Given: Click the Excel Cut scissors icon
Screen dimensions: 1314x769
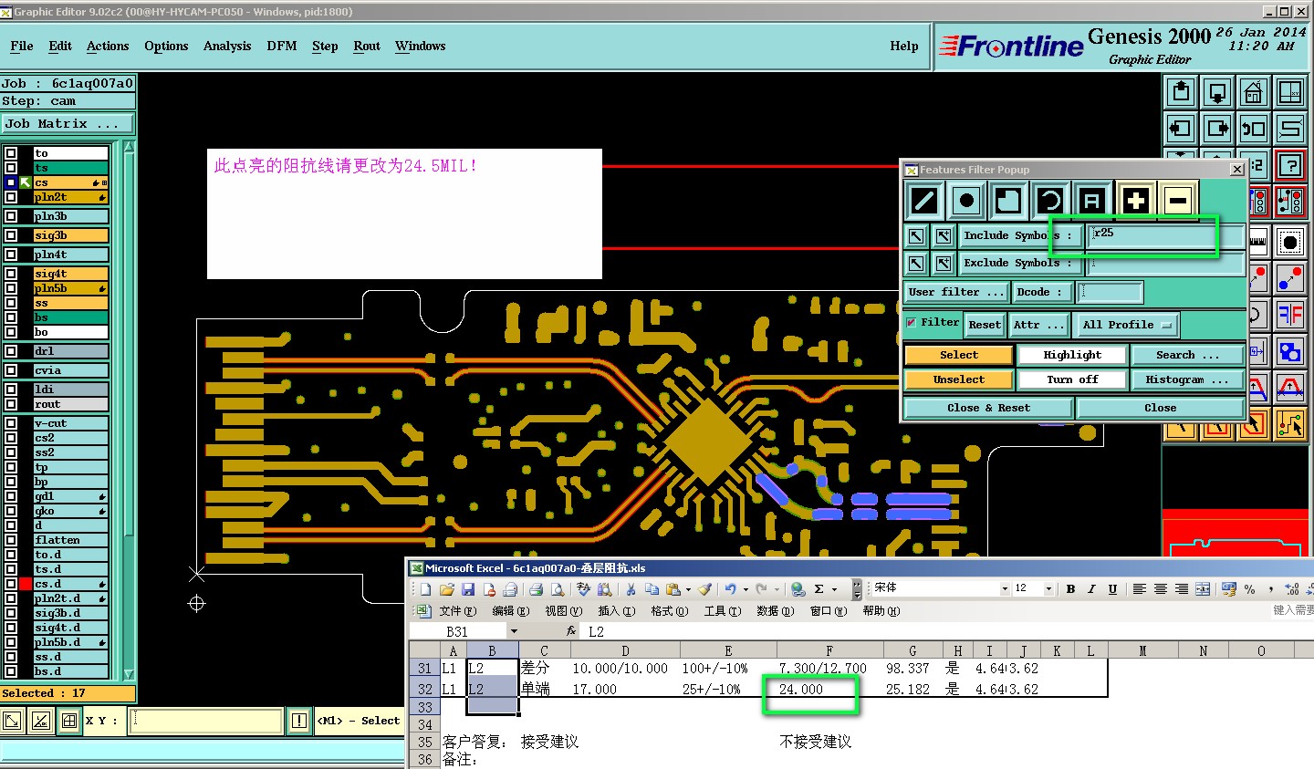Looking at the screenshot, I should point(630,589).
